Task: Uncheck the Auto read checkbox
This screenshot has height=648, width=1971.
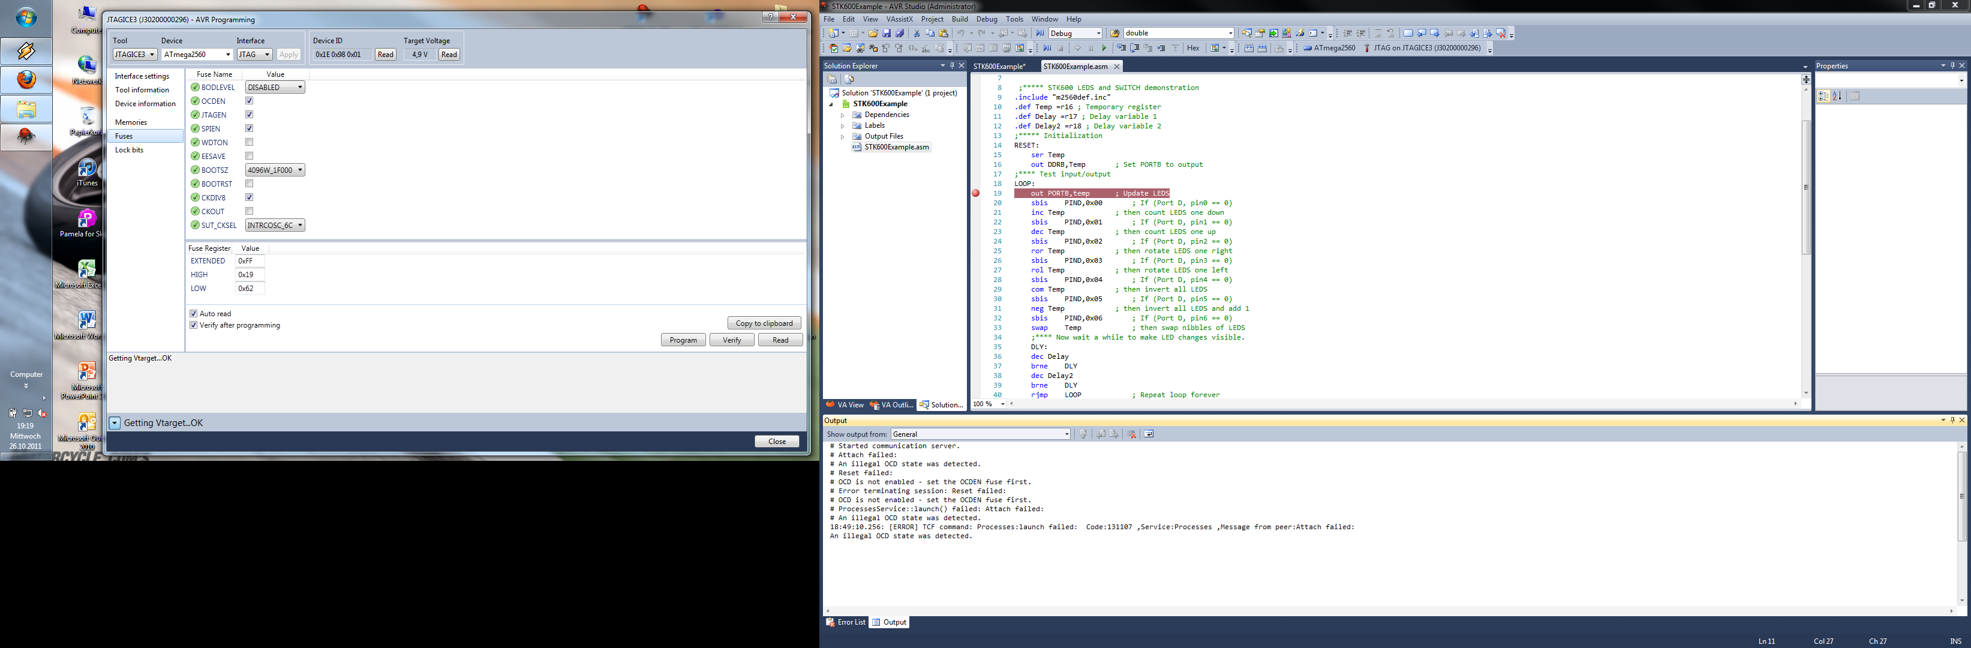Action: click(194, 314)
